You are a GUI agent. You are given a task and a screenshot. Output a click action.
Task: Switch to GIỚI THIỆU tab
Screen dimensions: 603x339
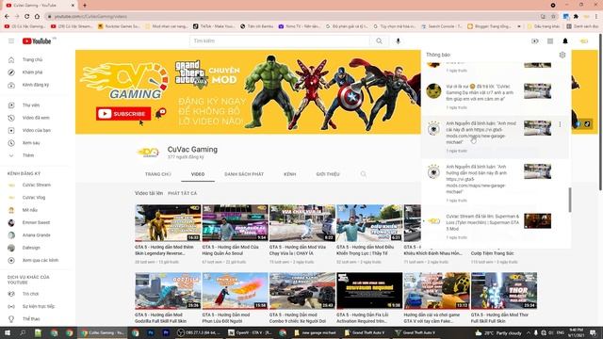point(328,174)
